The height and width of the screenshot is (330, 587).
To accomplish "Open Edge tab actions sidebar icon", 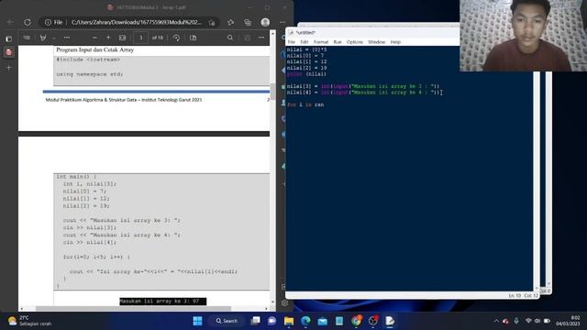I will pyautogui.click(x=9, y=38).
